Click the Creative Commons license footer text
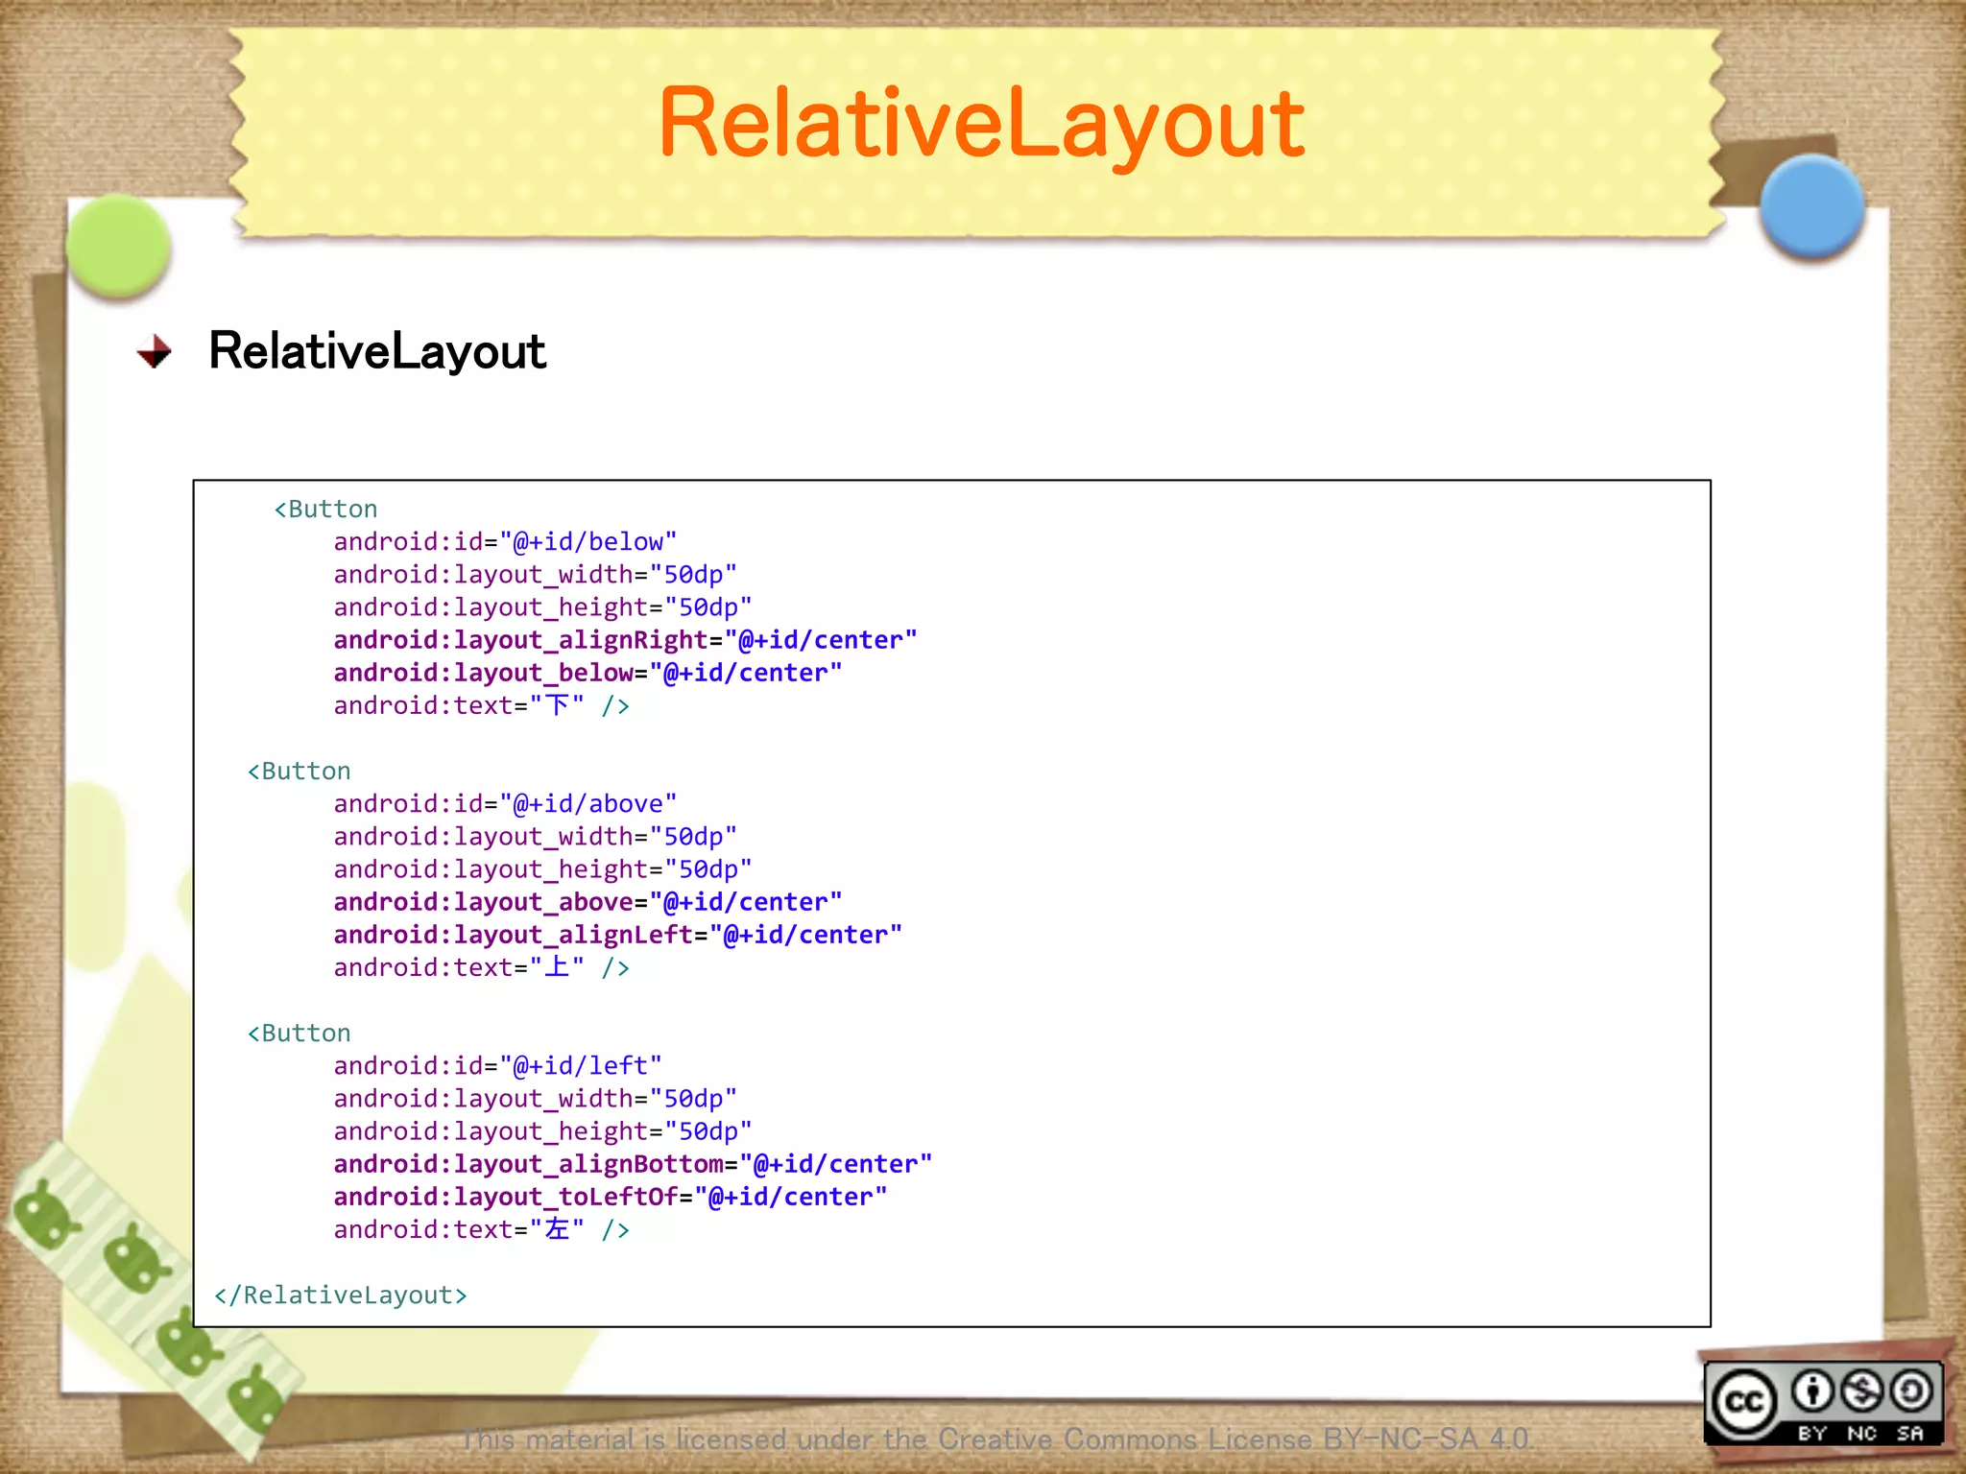Image resolution: width=1966 pixels, height=1474 pixels. point(996,1439)
